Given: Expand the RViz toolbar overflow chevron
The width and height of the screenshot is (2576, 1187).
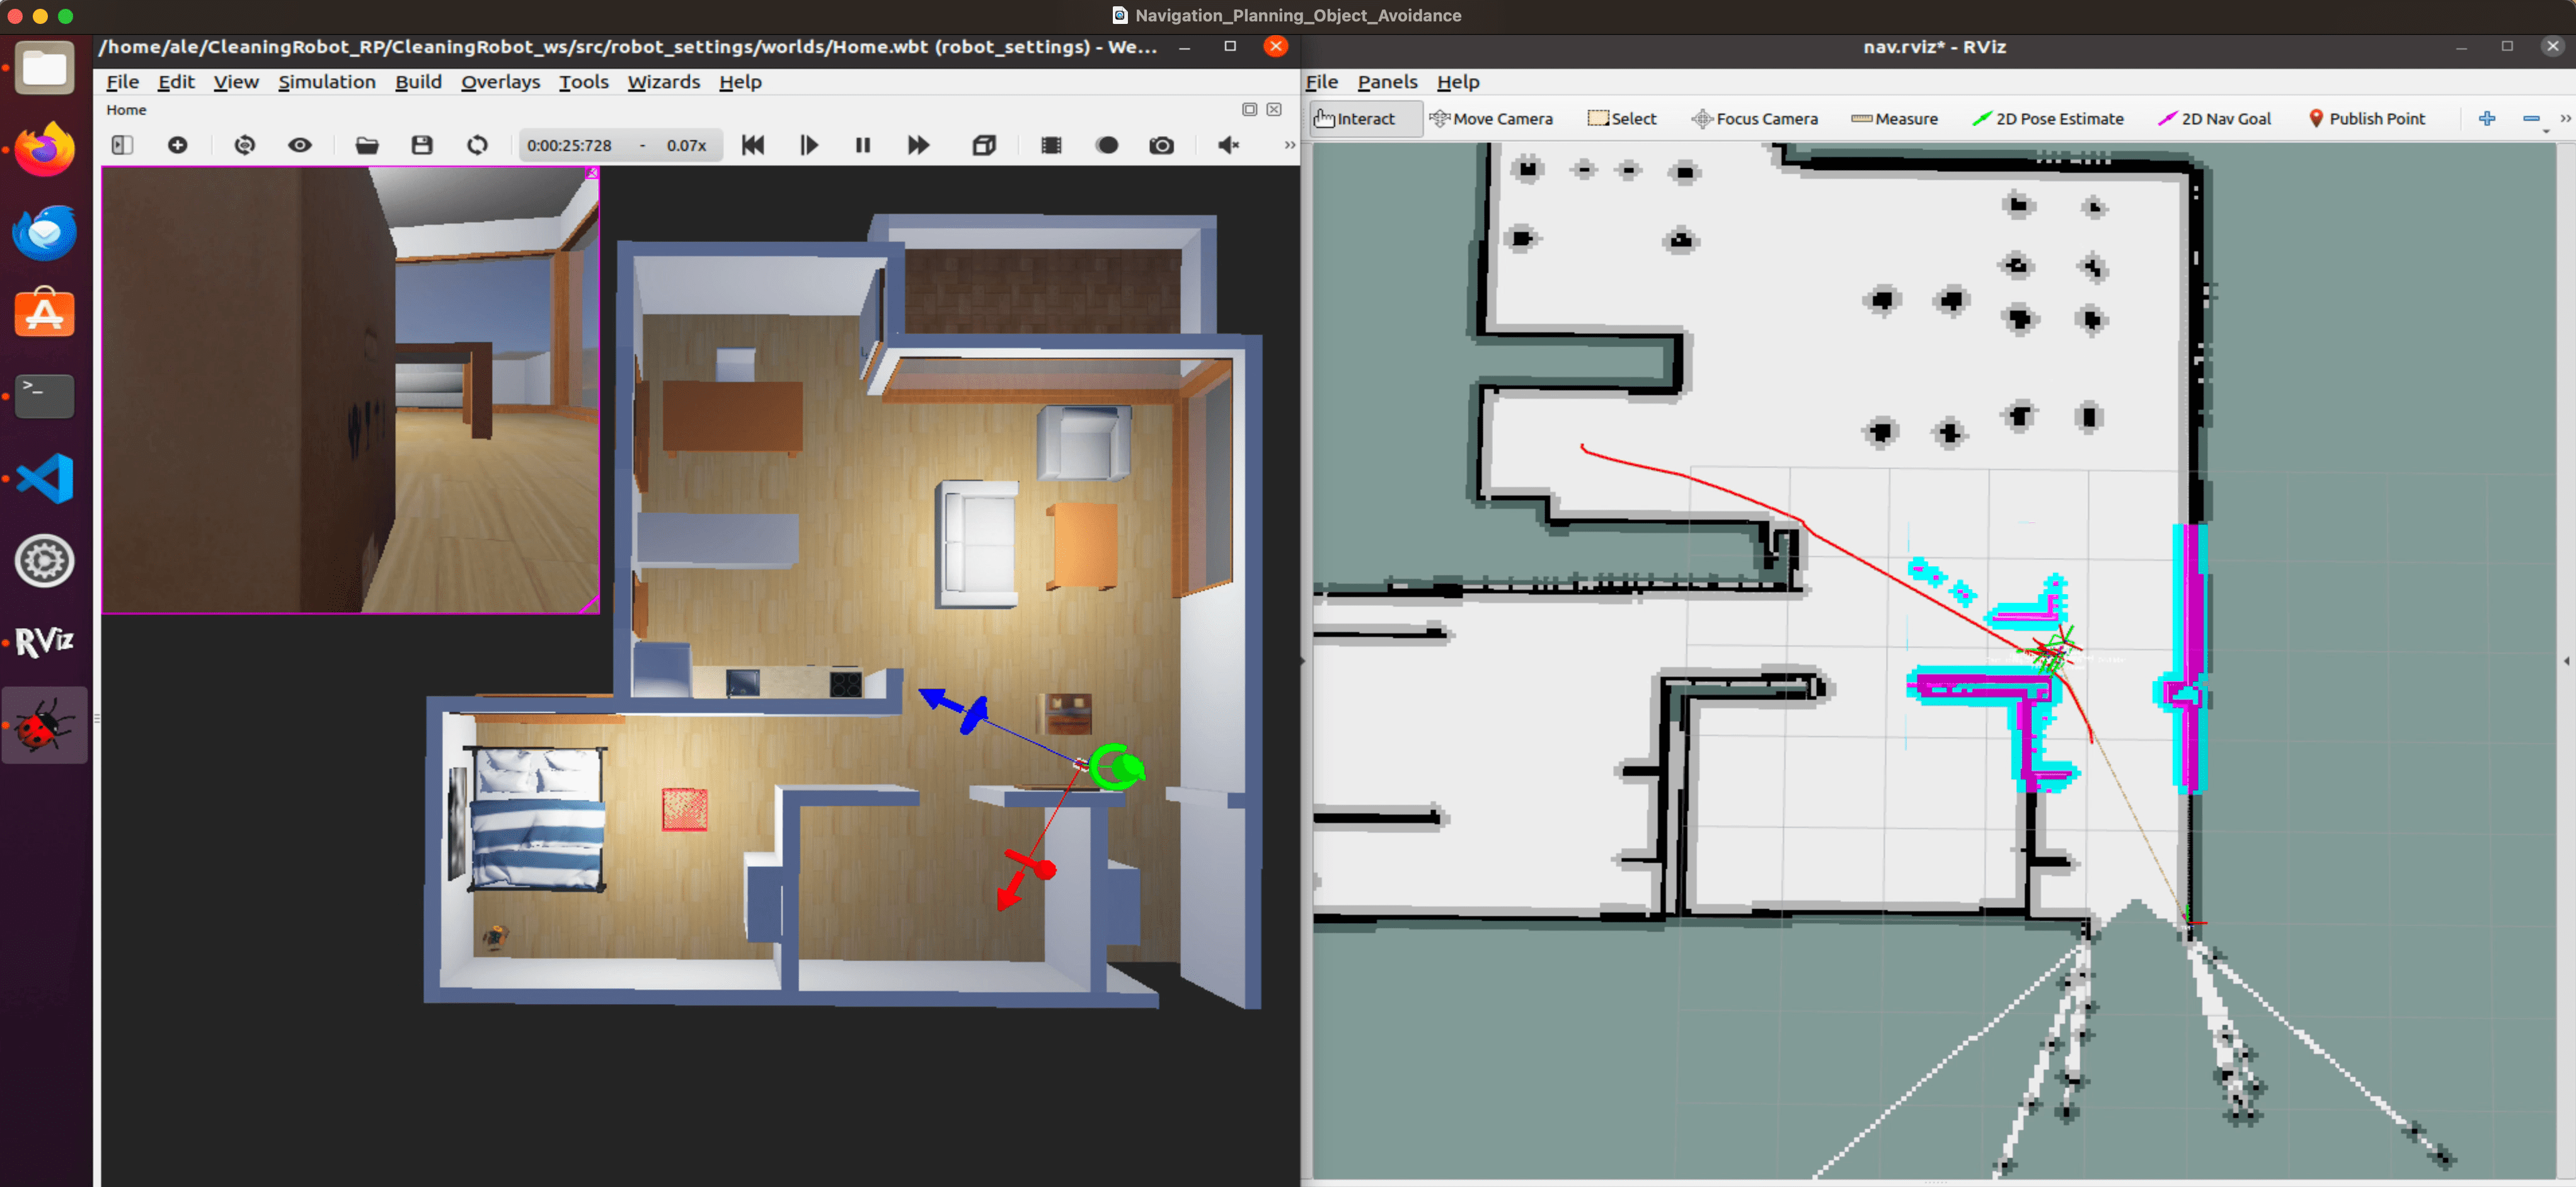Looking at the screenshot, I should pos(2566,118).
